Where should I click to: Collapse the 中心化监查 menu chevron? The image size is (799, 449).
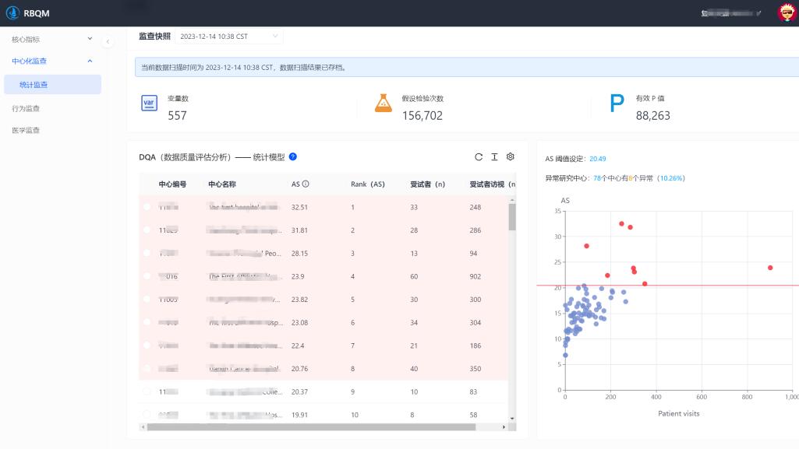(x=90, y=61)
